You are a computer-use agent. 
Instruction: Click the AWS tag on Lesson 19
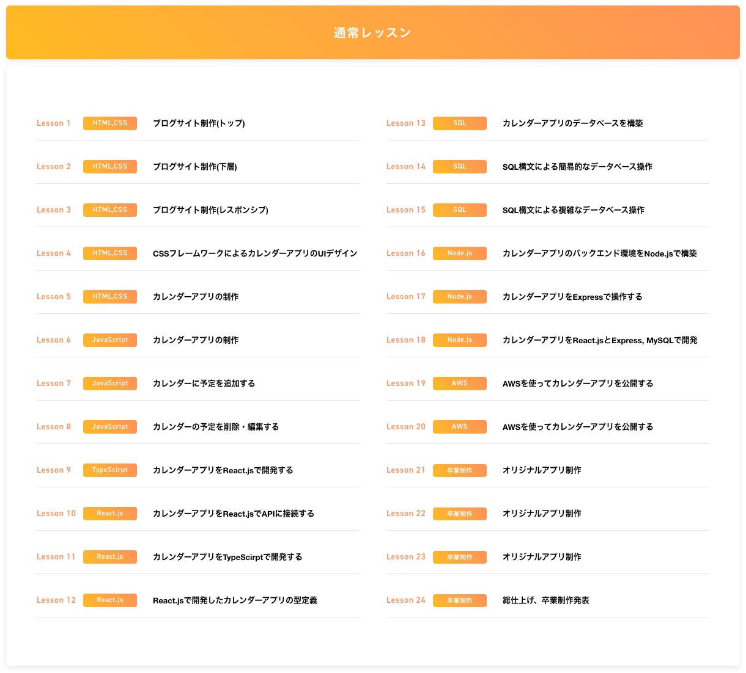[x=460, y=384]
